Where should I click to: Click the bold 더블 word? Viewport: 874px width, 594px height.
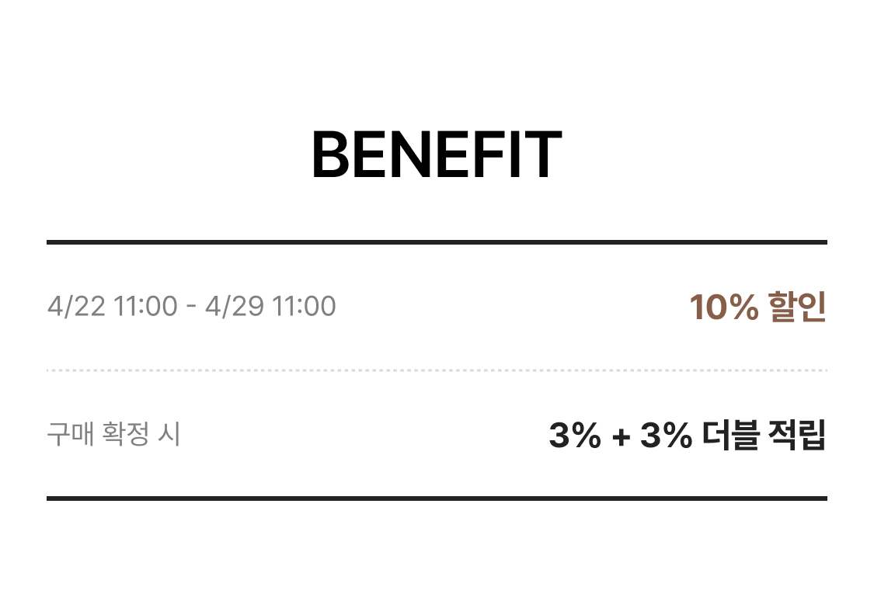coord(730,436)
